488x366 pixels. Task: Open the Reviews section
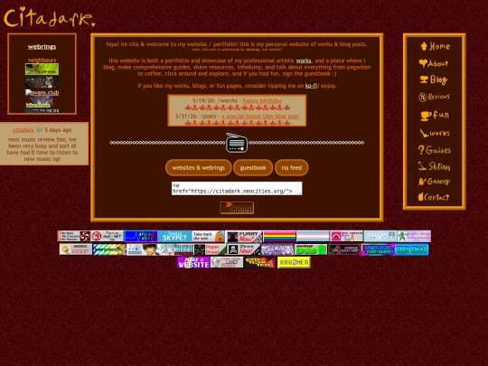pos(434,97)
